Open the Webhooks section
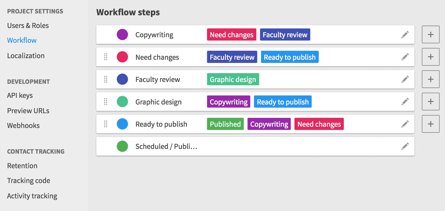 [23, 126]
